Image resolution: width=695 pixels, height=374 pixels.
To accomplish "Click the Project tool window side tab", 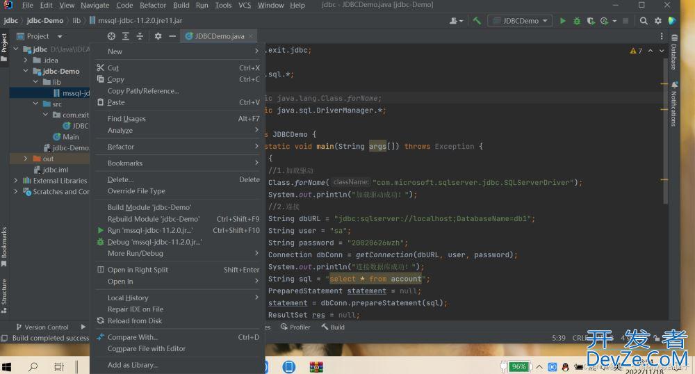I will coord(4,47).
